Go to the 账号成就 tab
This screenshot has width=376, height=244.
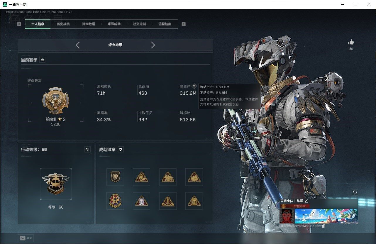[114, 24]
